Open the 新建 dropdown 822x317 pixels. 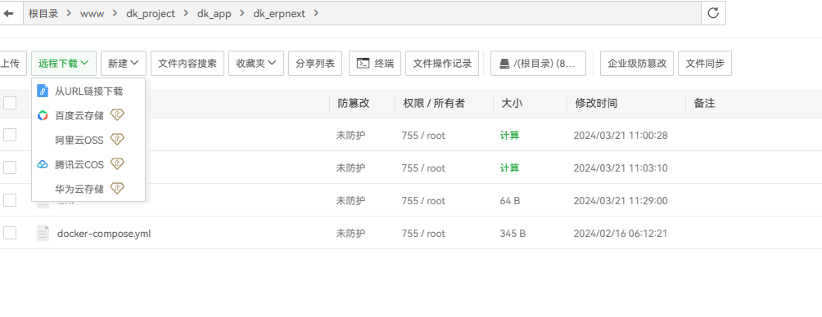[123, 63]
